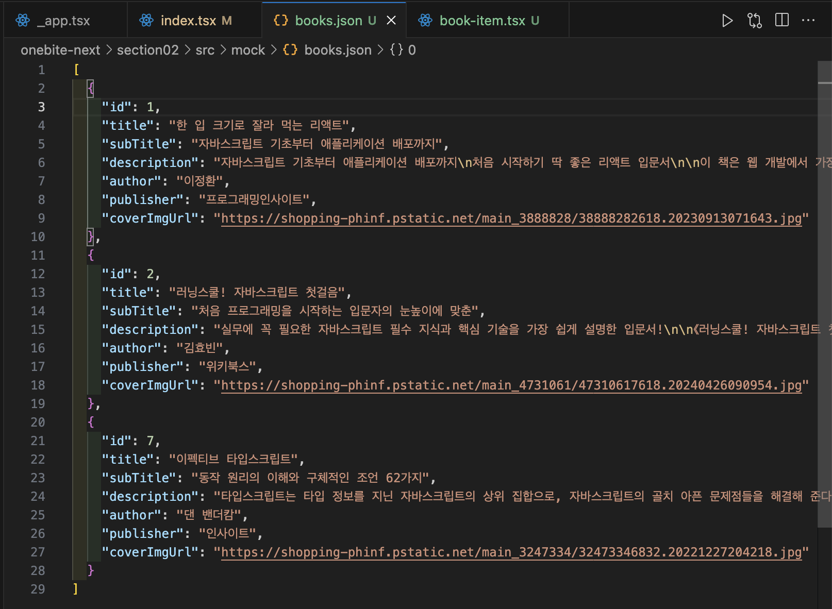
Task: Open the index.tsx editor tab
Action: coord(195,21)
